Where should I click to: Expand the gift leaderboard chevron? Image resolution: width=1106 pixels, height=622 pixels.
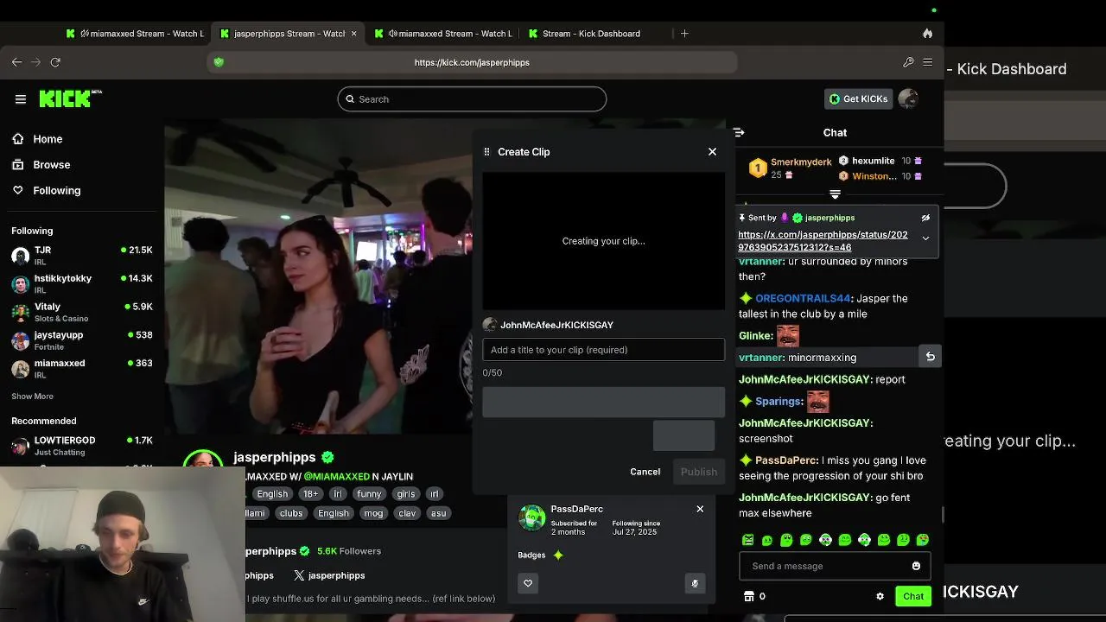pyautogui.click(x=835, y=194)
